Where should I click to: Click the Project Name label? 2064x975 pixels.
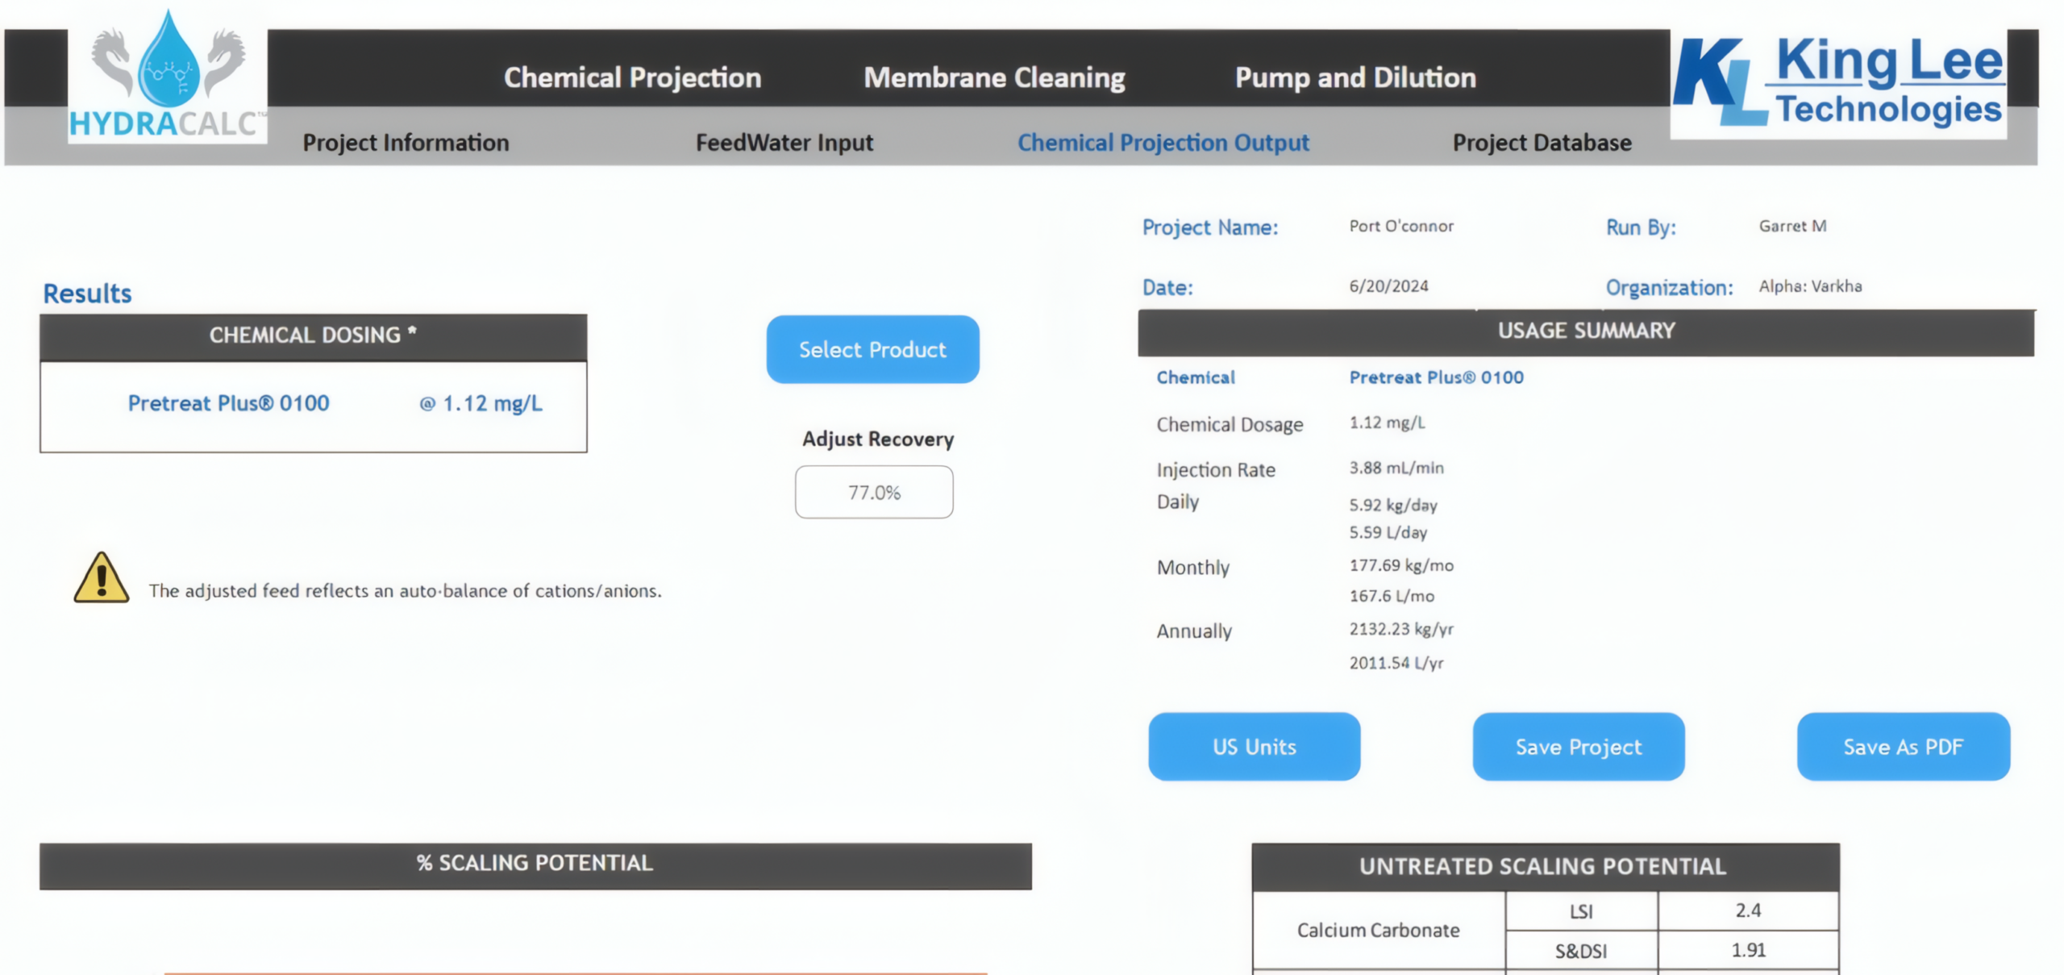[x=1209, y=227]
